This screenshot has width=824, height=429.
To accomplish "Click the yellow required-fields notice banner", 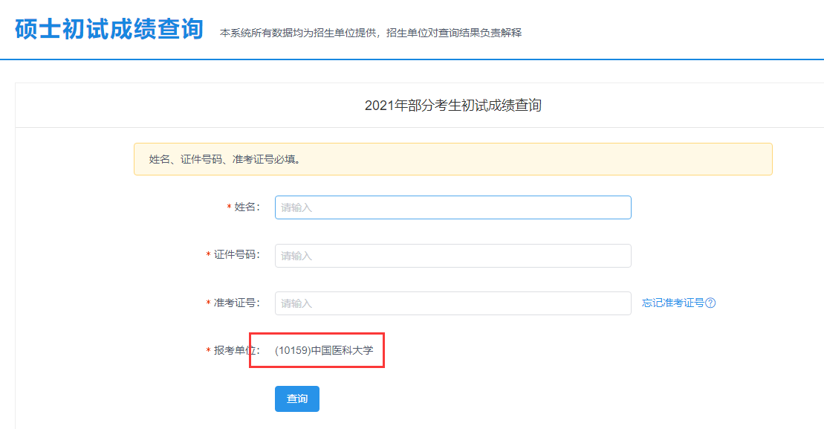I will pos(452,158).
